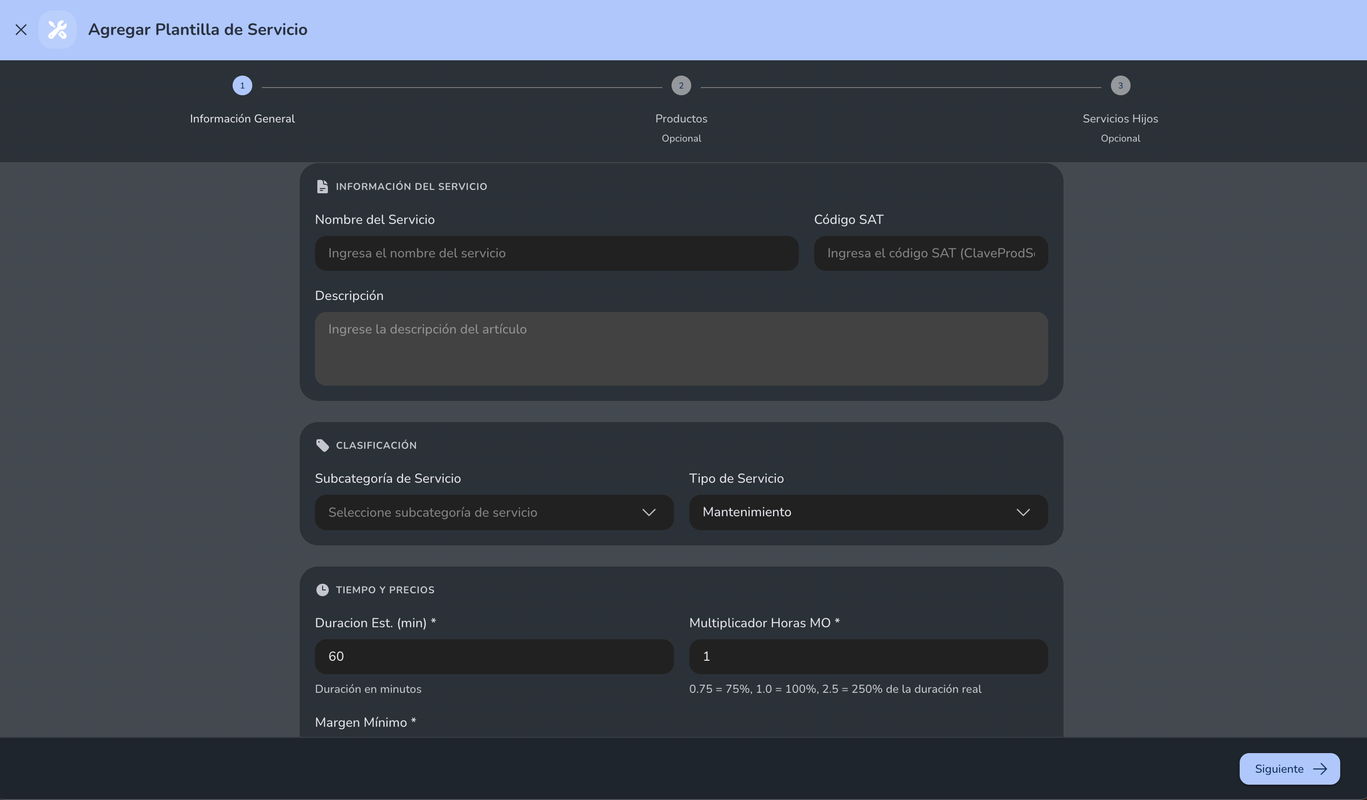Select the Servicios Hijos step label
This screenshot has height=800, width=1367.
(x=1120, y=119)
